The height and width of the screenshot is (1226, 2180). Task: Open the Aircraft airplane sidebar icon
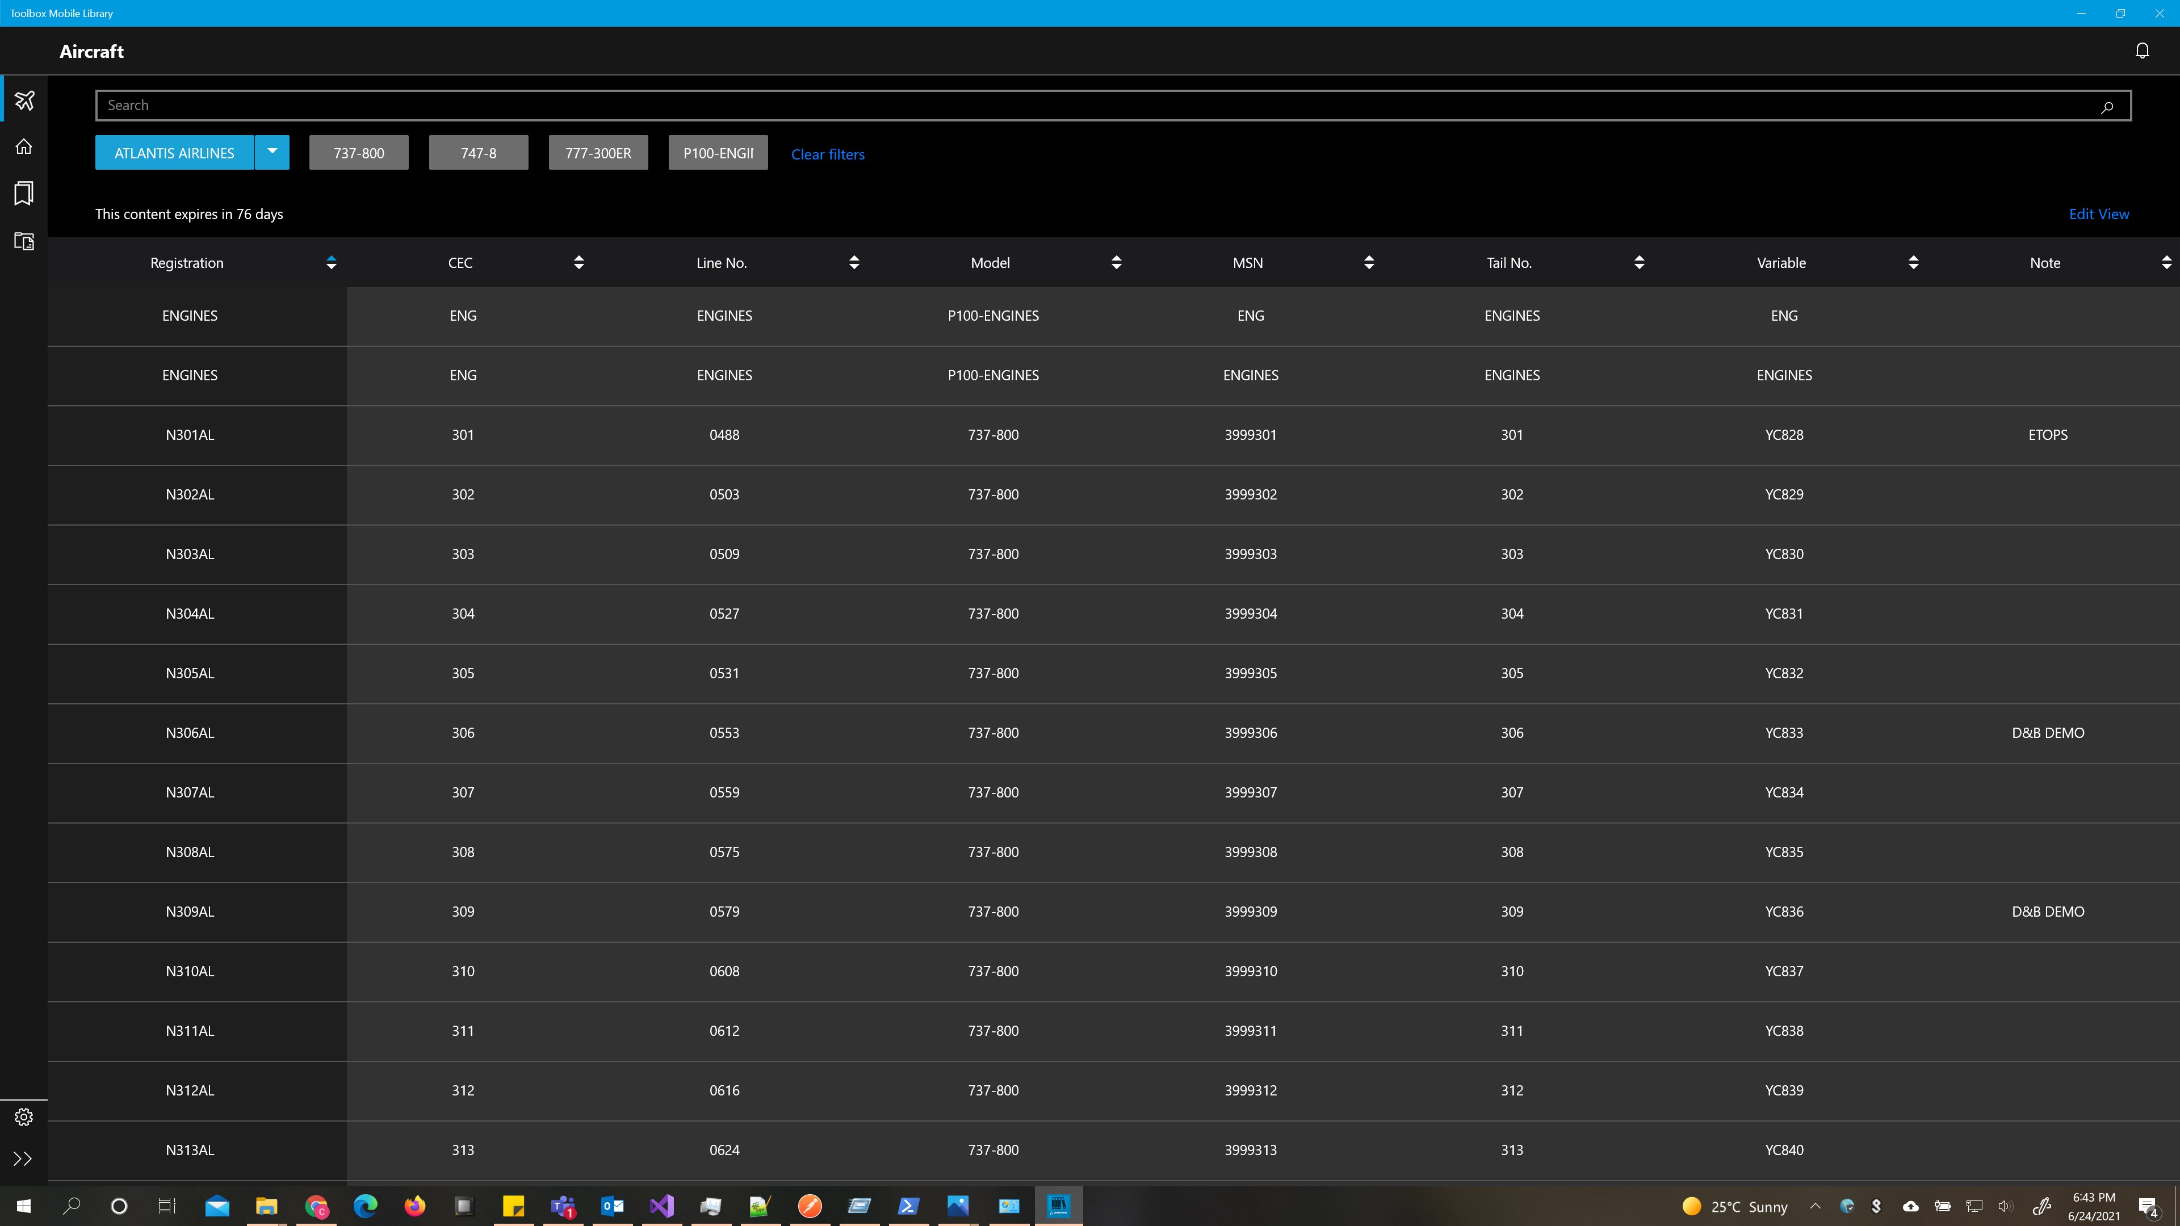(x=24, y=100)
